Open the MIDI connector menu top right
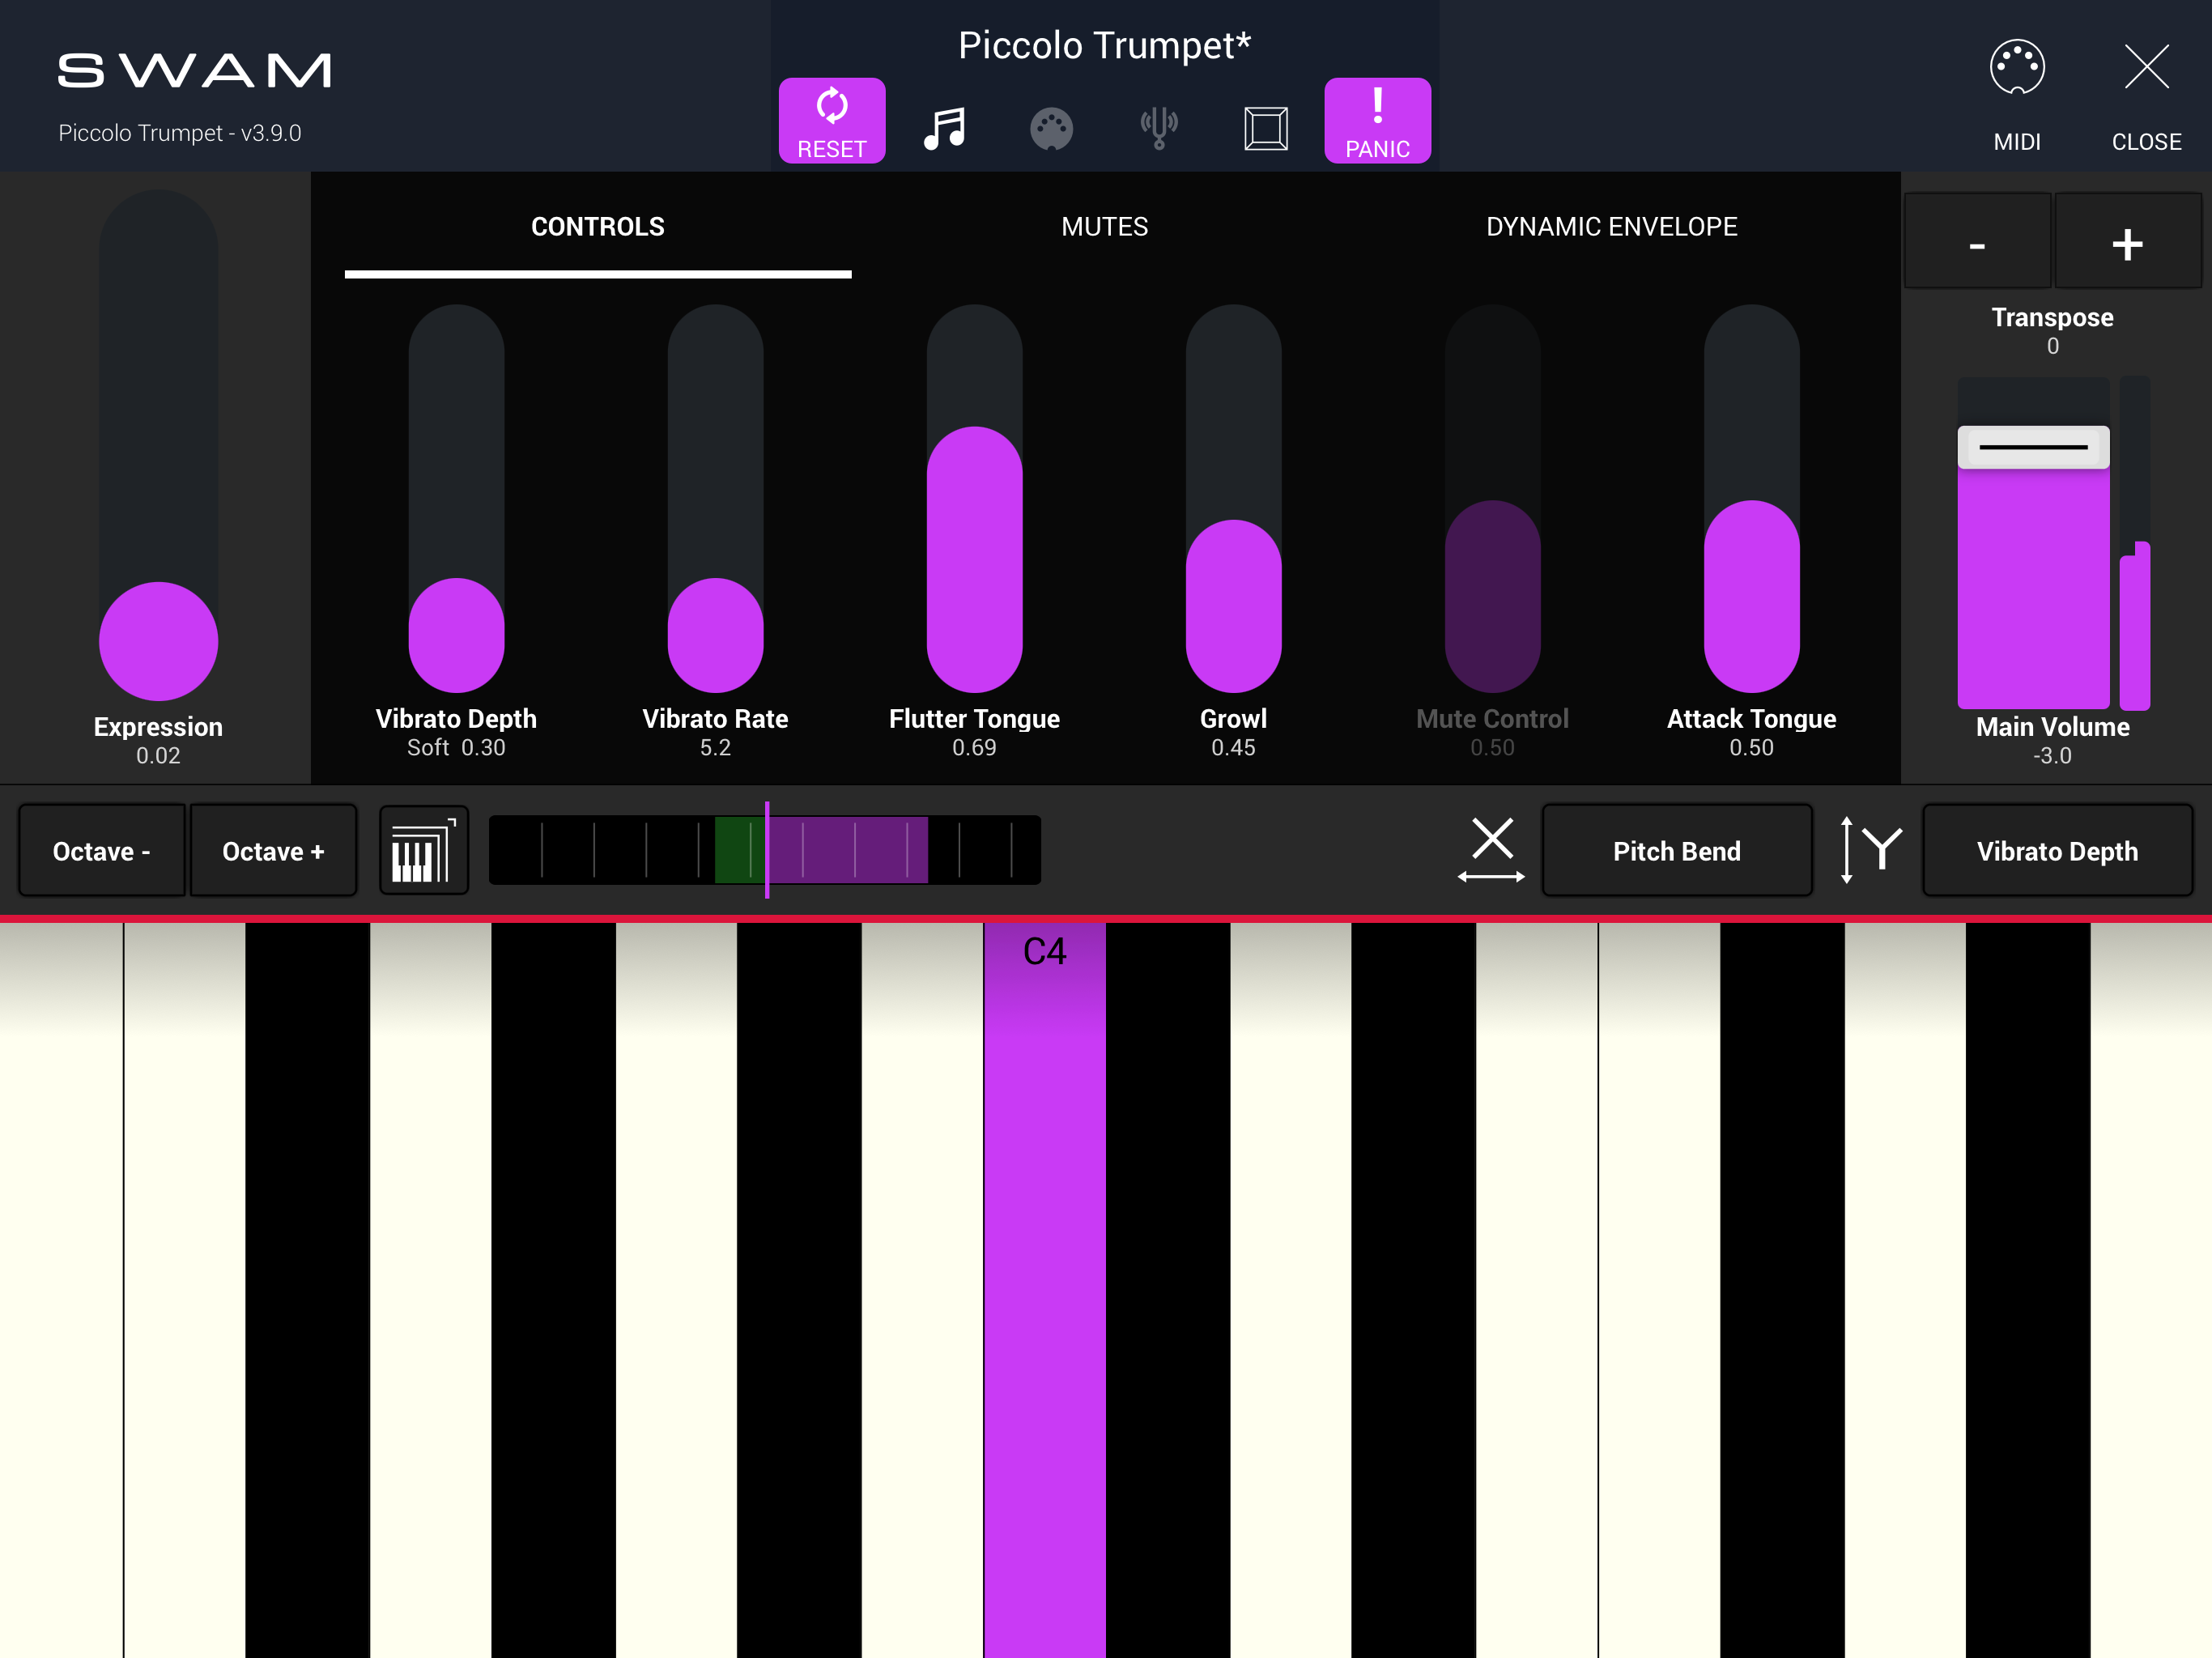This screenshot has height=1658, width=2212. click(2017, 96)
